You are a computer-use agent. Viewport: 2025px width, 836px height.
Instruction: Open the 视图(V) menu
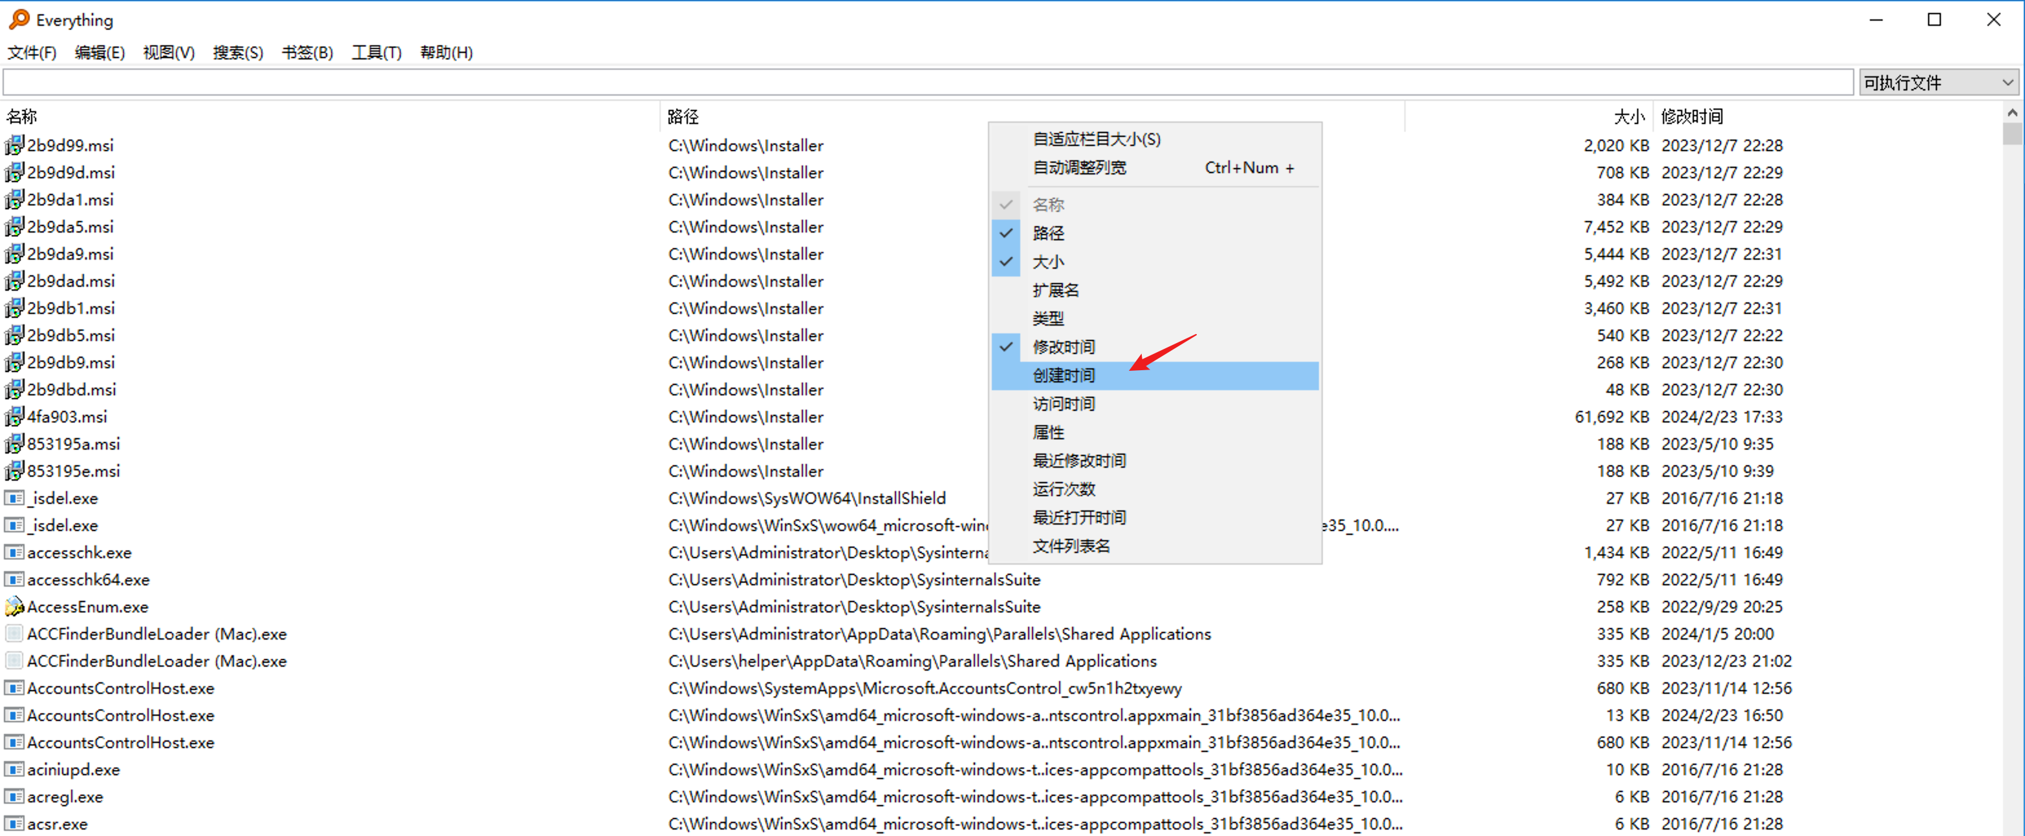point(168,52)
